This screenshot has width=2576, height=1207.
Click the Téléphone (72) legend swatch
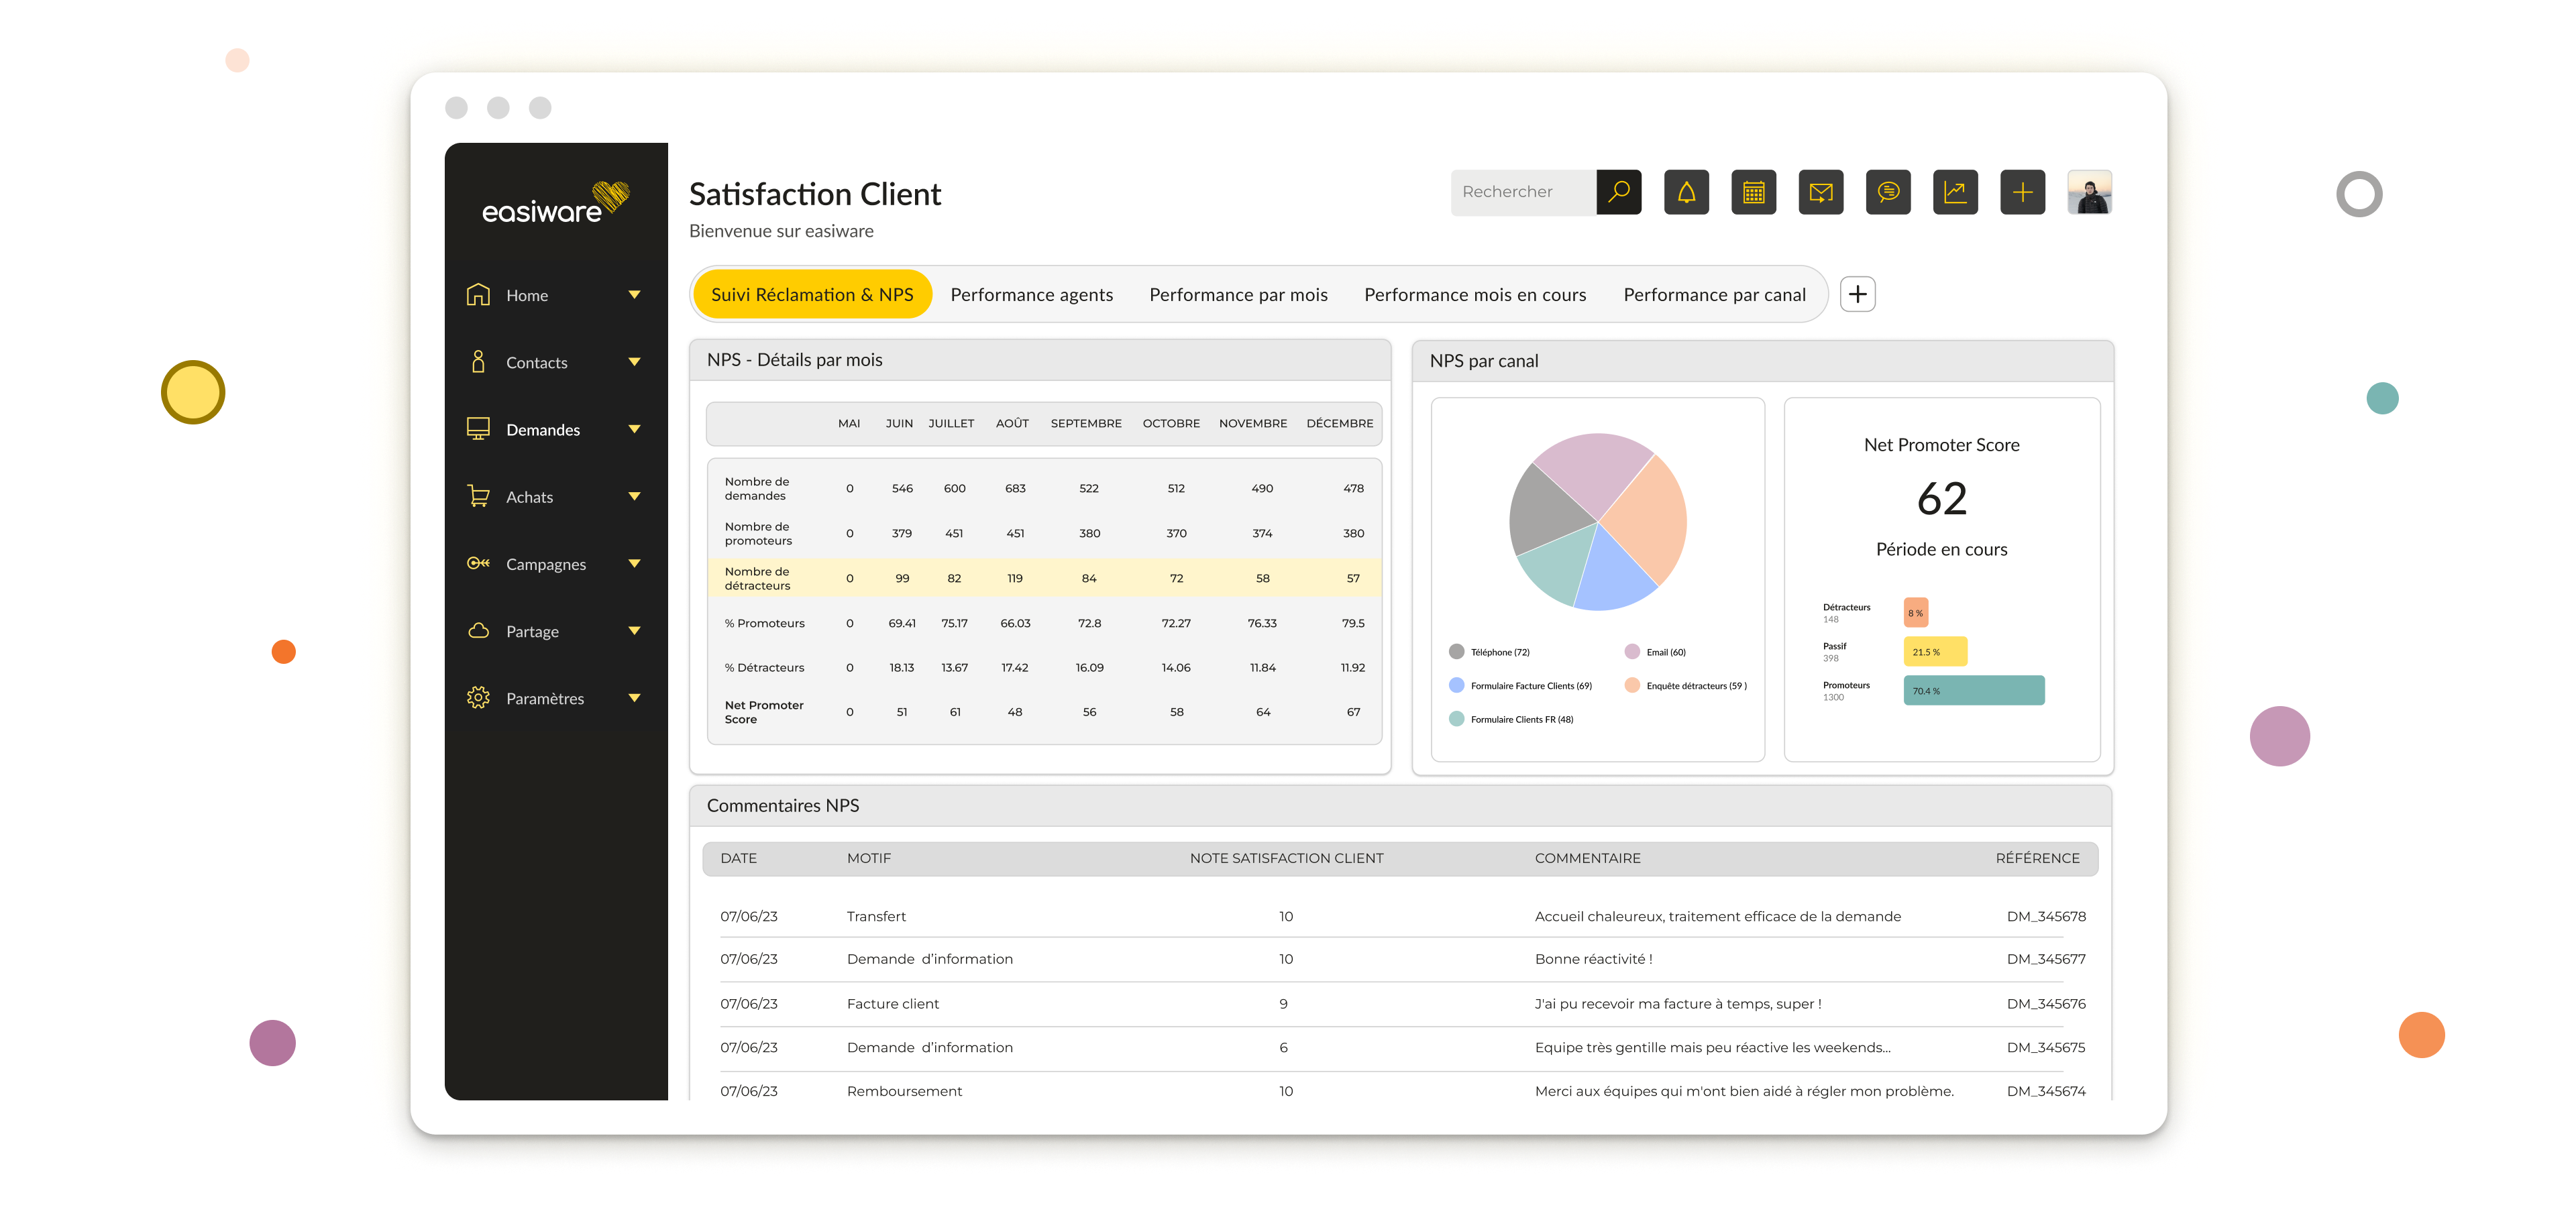click(1456, 652)
